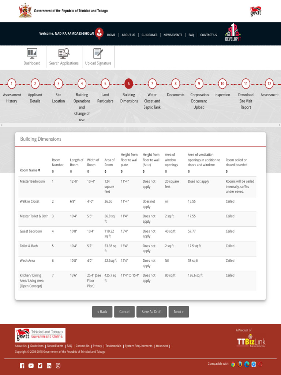The image size is (281, 375).
Task: Sort table by Width of Room
Action: (x=88, y=171)
